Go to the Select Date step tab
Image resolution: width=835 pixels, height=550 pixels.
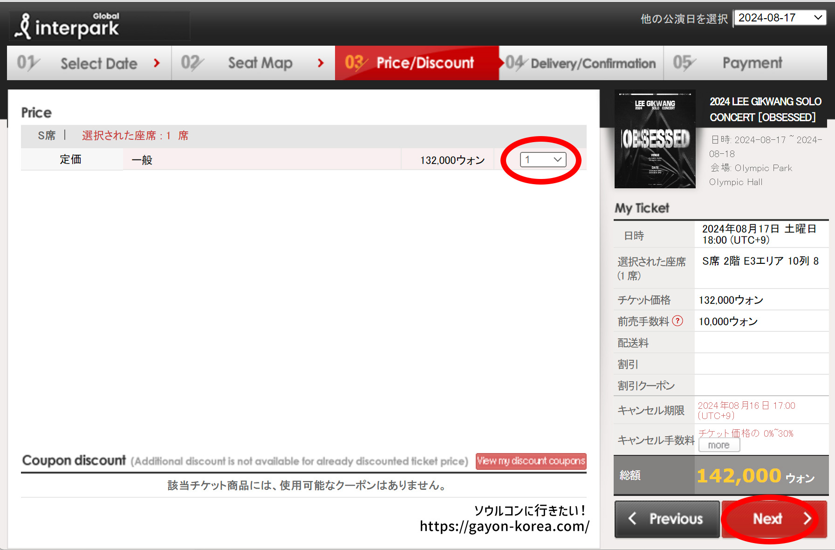89,63
